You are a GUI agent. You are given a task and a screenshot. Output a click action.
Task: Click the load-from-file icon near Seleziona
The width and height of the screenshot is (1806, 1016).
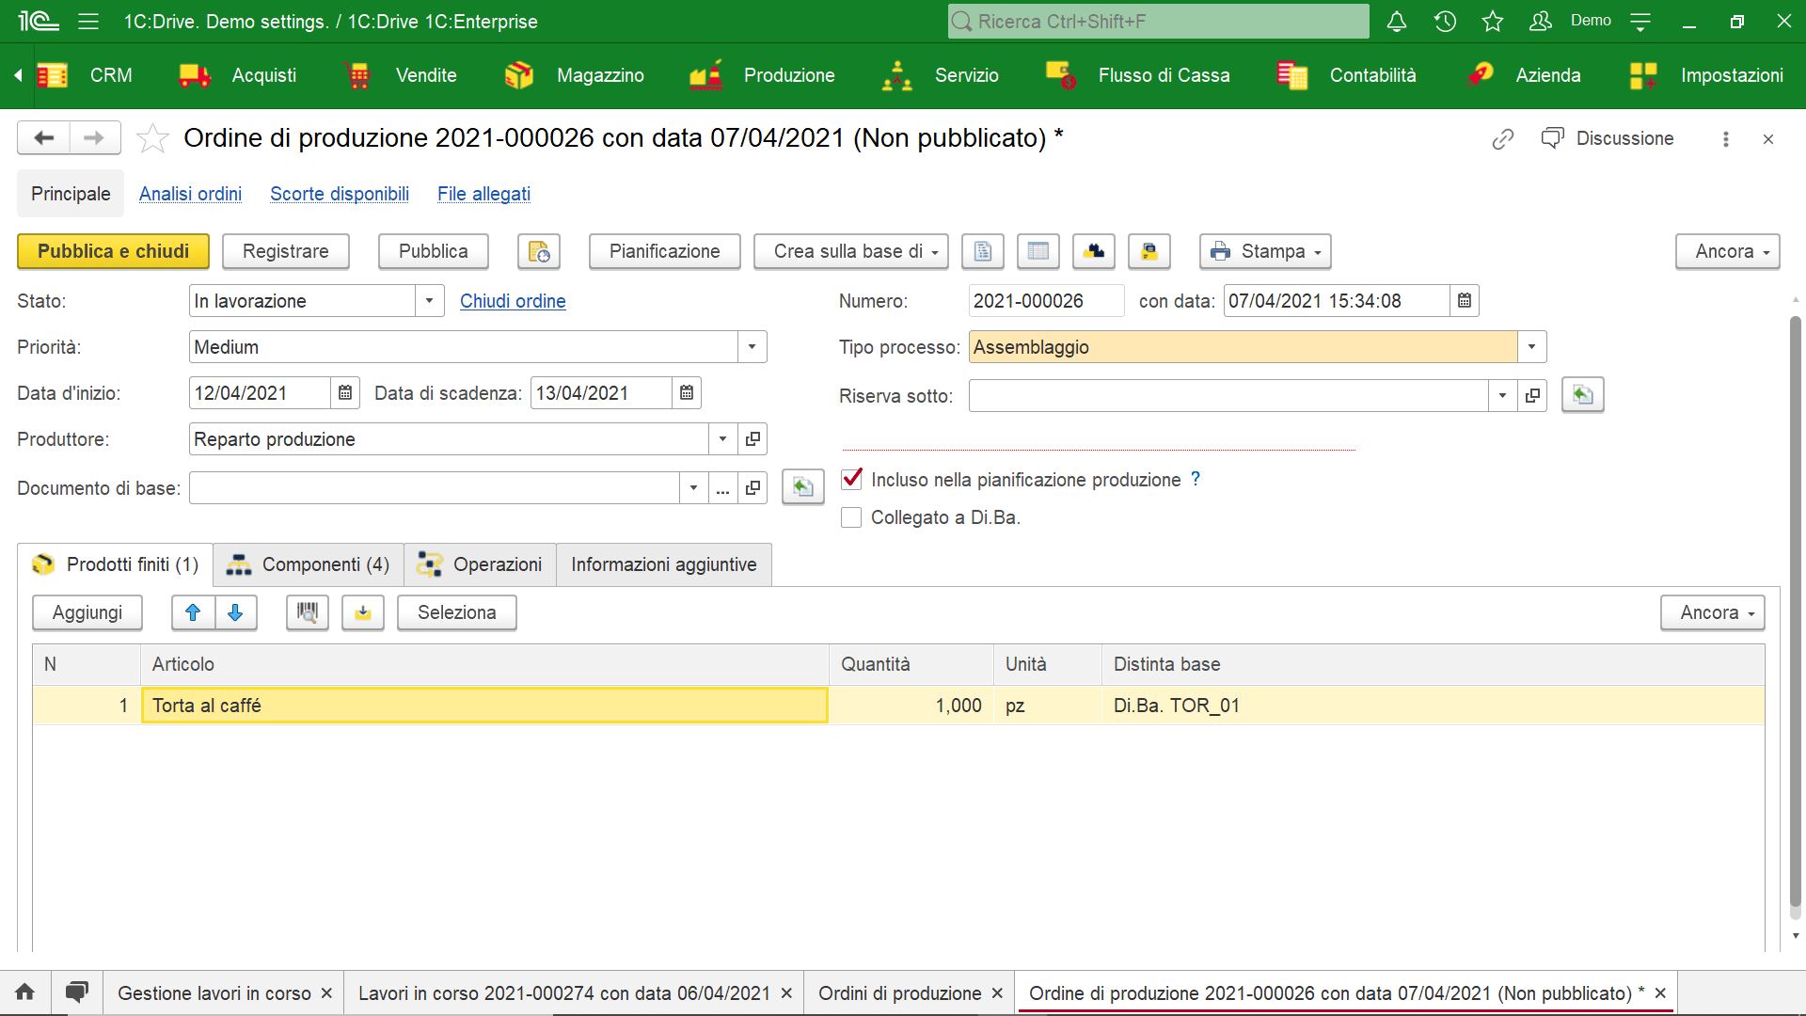pyautogui.click(x=363, y=612)
